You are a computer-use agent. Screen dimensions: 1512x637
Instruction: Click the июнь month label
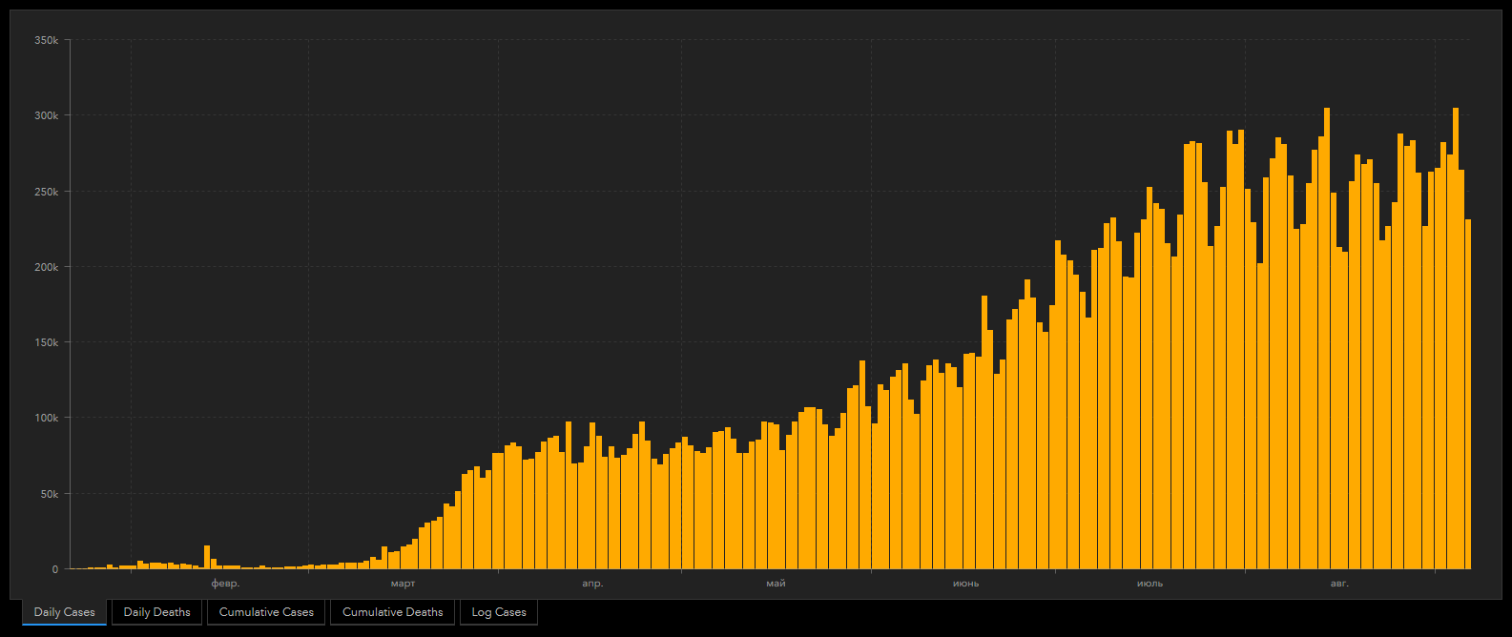point(965,584)
